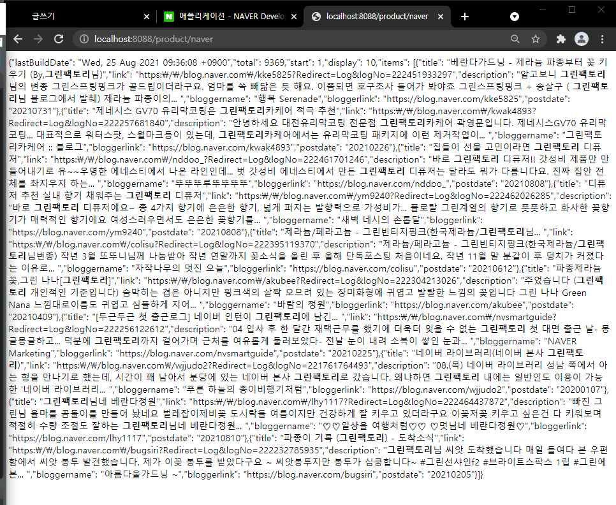616x505 pixels.
Task: Reload the localhost page
Action: coord(59,39)
